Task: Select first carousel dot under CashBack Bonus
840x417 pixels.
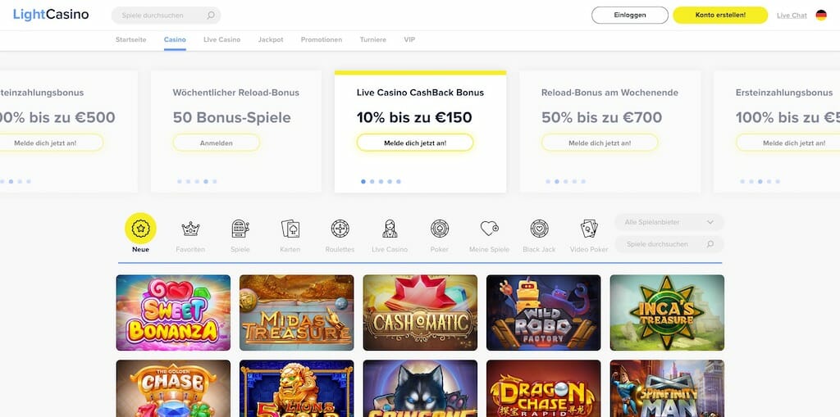Action: [363, 182]
